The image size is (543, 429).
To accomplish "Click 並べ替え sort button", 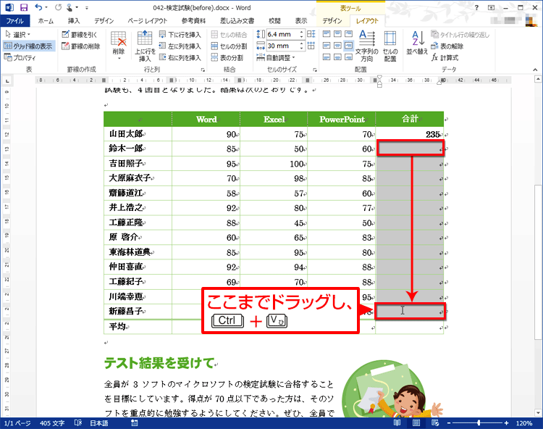I will (x=417, y=43).
